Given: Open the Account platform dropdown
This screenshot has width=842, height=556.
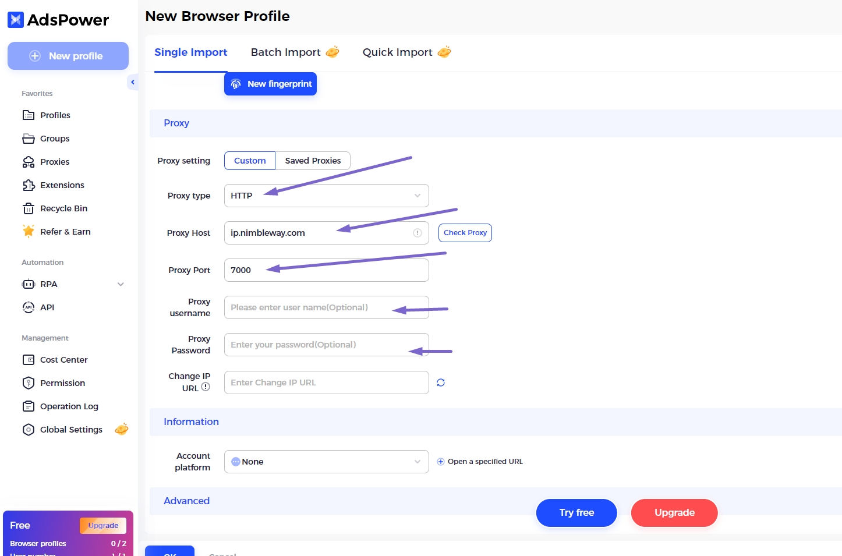Looking at the screenshot, I should click(326, 462).
